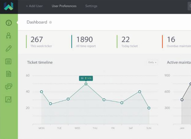This screenshot has height=139, width=191.
Task: Select the Wednesday peak data point
Action: click(x=86, y=84)
